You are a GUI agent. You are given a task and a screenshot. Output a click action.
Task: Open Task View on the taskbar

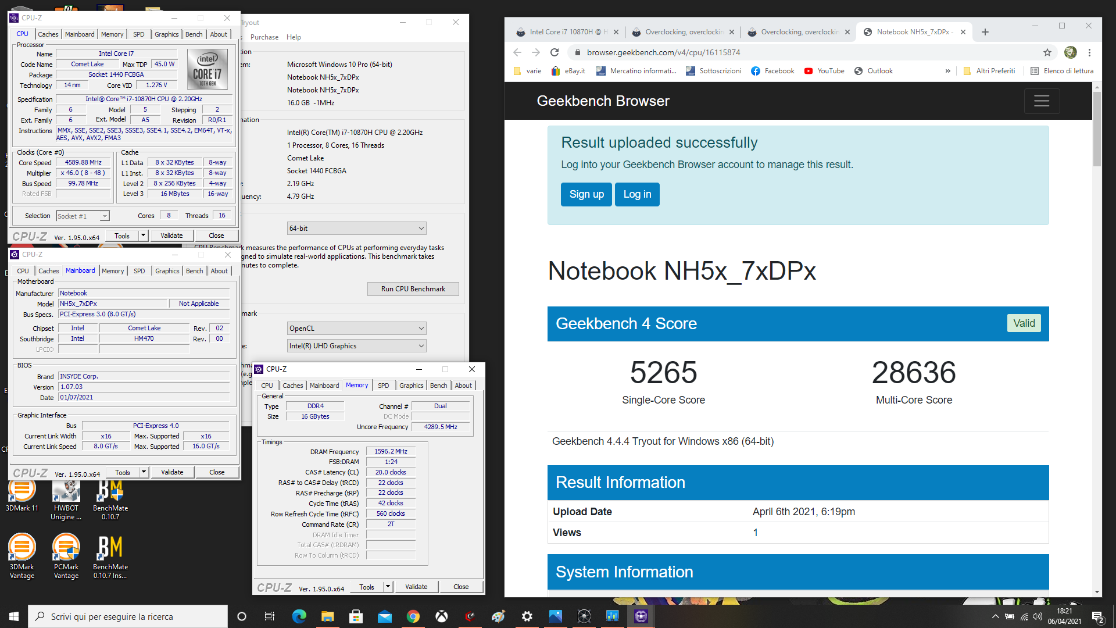coord(269,616)
